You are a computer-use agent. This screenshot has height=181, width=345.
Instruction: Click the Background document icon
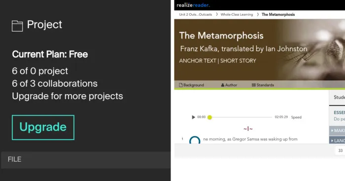tap(181, 85)
